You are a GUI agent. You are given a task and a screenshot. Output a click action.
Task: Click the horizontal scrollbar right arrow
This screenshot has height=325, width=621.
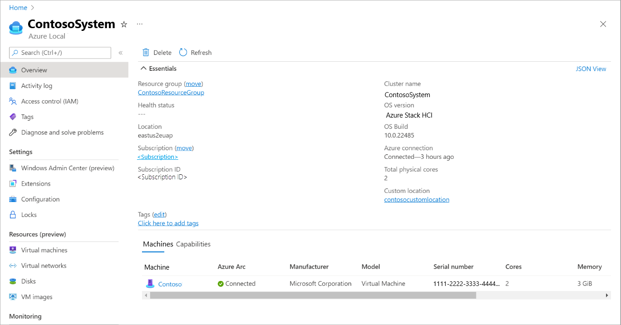(x=607, y=295)
